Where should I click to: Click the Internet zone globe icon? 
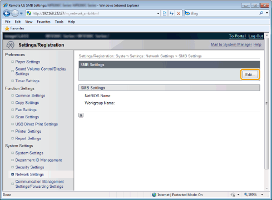(x=154, y=194)
